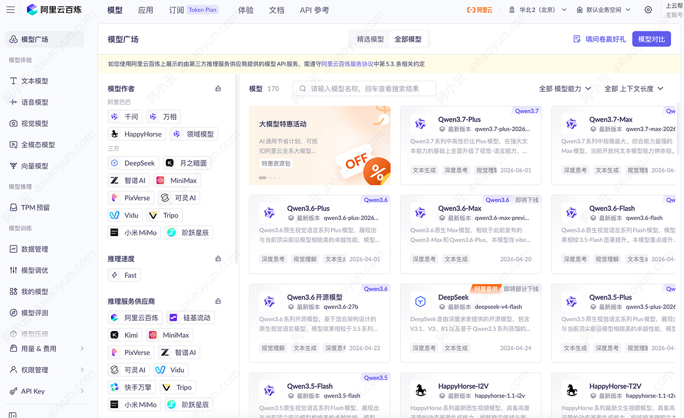Screen dimensions: 684x418
Task: Filter by 领域模型 model author
Action: pyautogui.click(x=194, y=134)
